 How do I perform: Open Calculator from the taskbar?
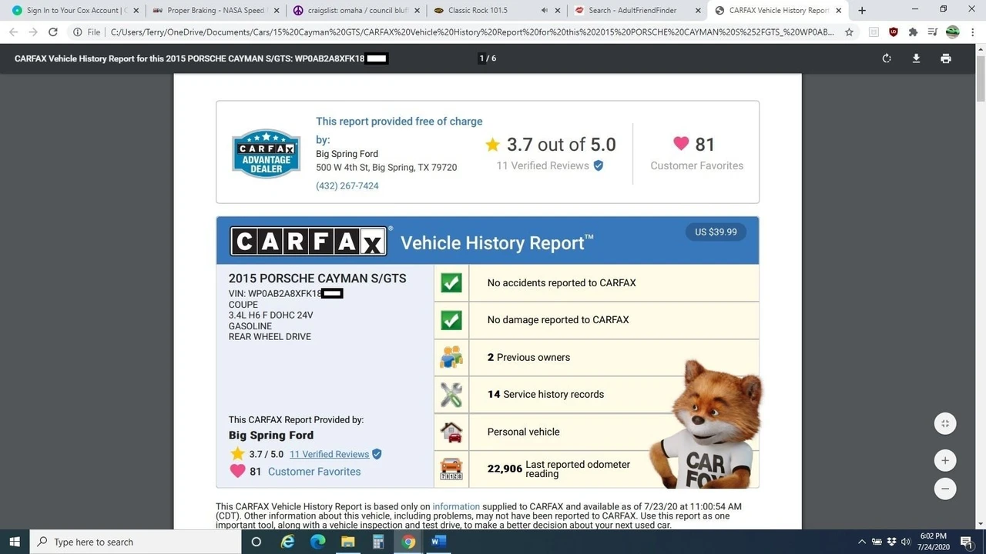click(x=378, y=542)
